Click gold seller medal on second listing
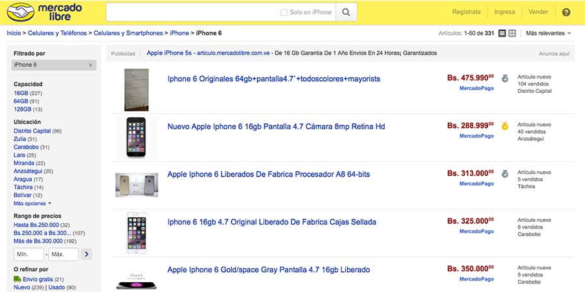Screen dimensions: 585x292 [505, 125]
